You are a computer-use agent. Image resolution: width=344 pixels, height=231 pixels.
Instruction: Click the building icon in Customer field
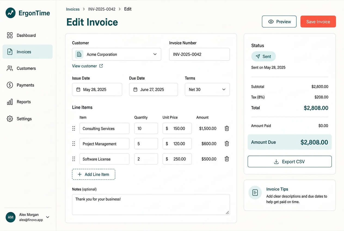[x=79, y=54]
